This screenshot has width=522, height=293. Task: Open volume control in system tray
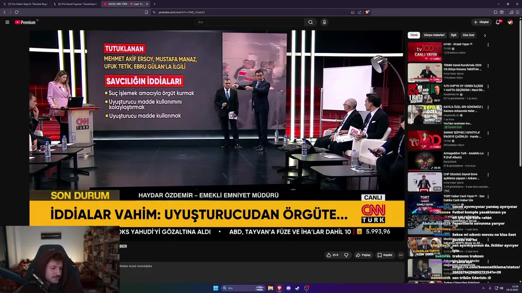501,288
